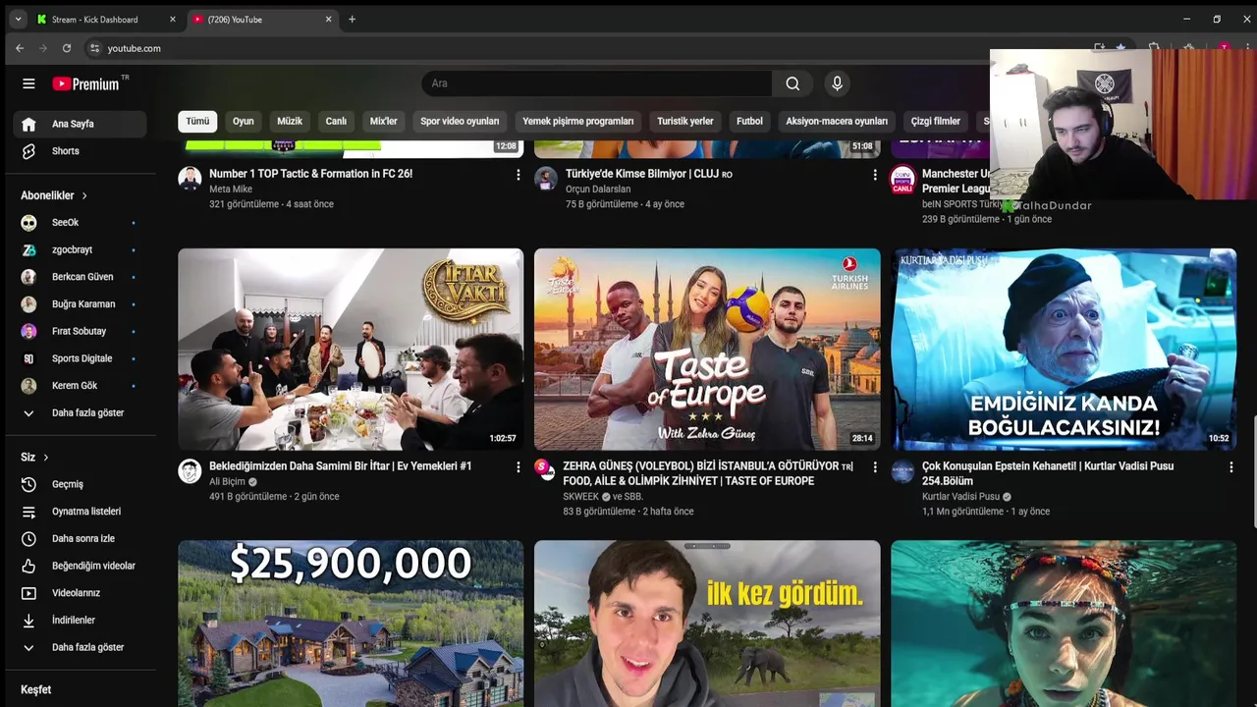Open options menu for Kurtlar Vadisi Pusu video
The height and width of the screenshot is (707, 1257).
coord(1231,467)
